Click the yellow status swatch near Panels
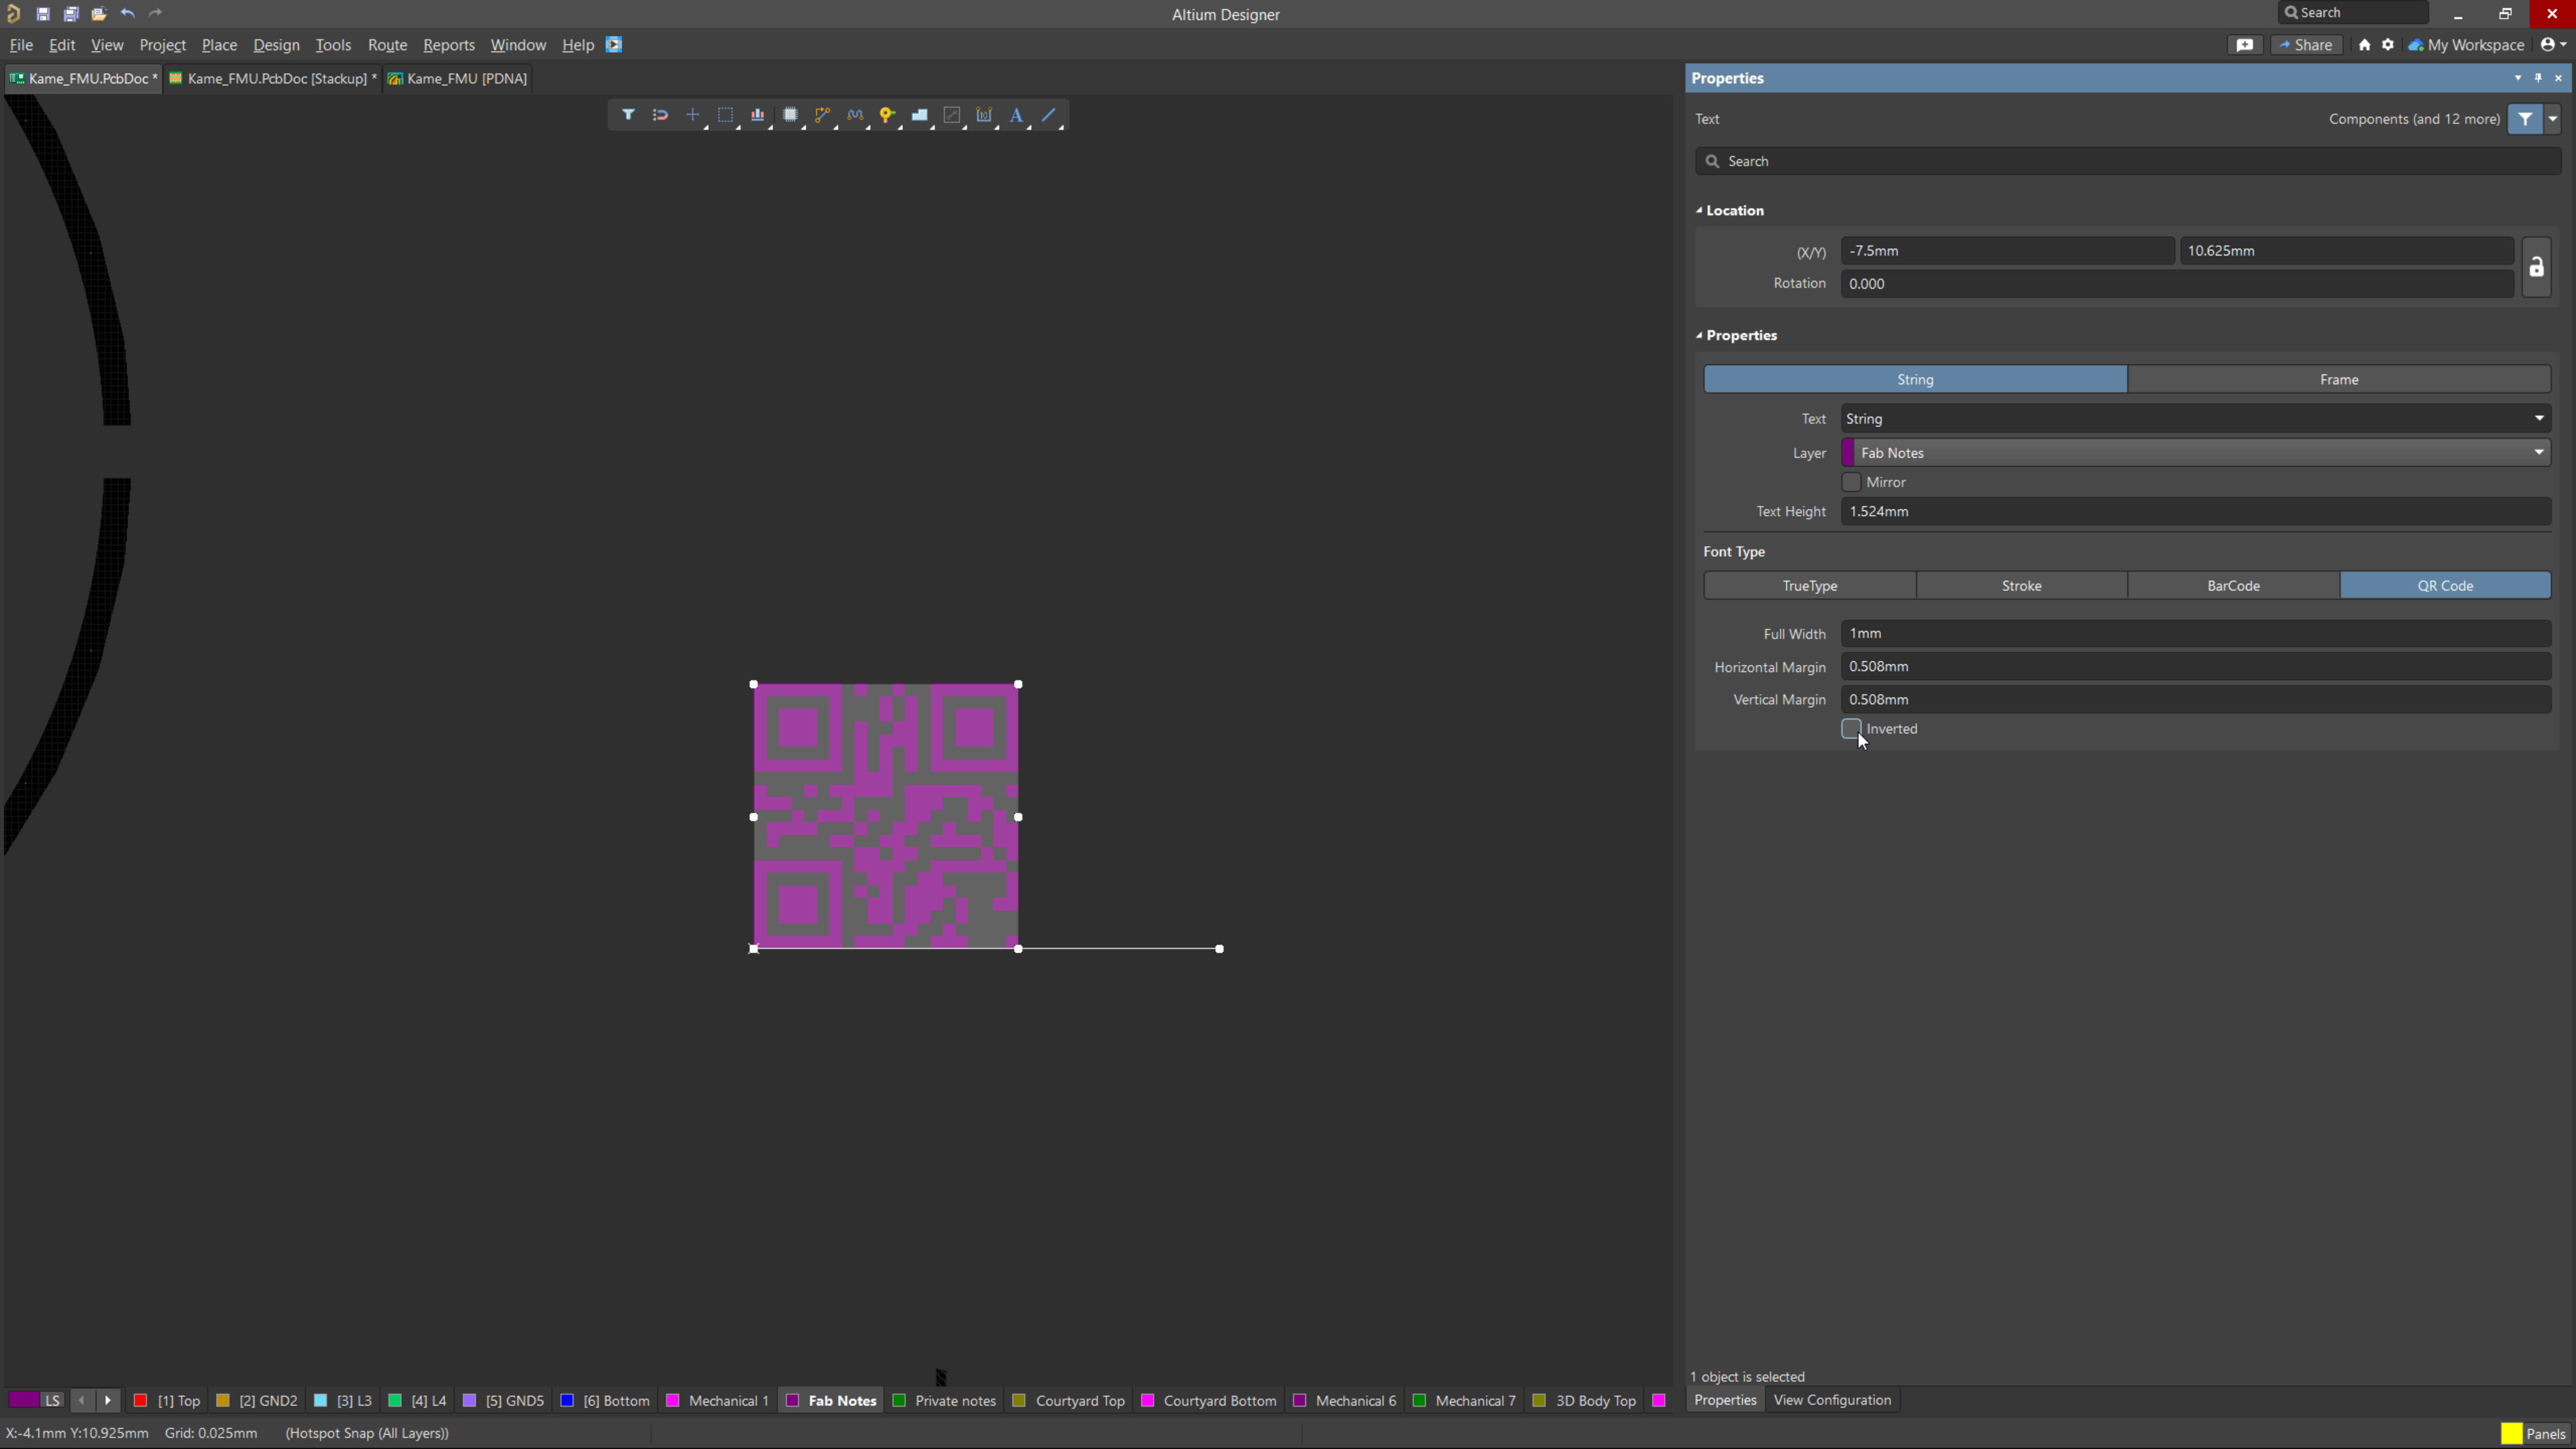The width and height of the screenshot is (2576, 1449). pyautogui.click(x=2511, y=1434)
